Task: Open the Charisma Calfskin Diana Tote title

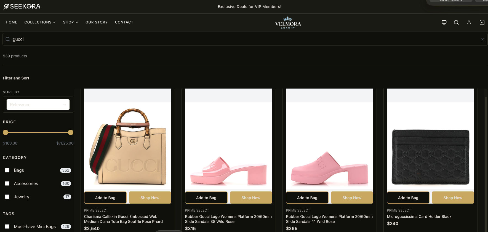Action: (x=123, y=219)
